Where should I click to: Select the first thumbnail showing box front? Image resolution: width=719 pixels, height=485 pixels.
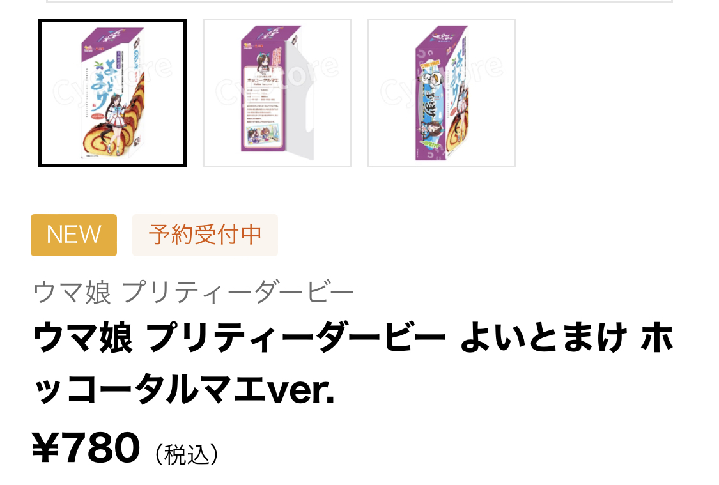pyautogui.click(x=112, y=93)
